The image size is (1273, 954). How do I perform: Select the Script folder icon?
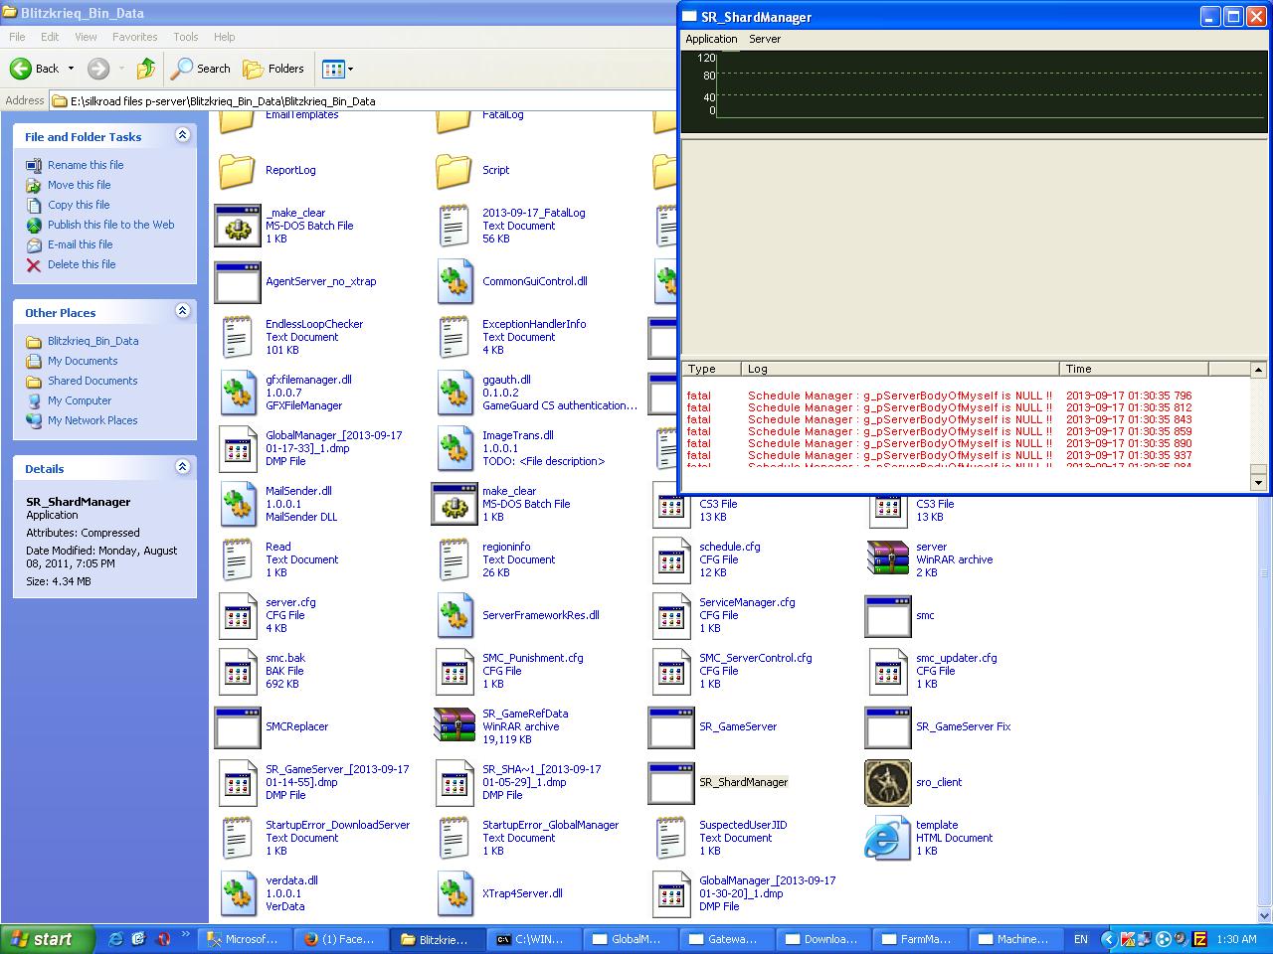point(455,170)
